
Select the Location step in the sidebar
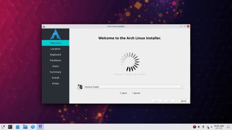point(55,49)
